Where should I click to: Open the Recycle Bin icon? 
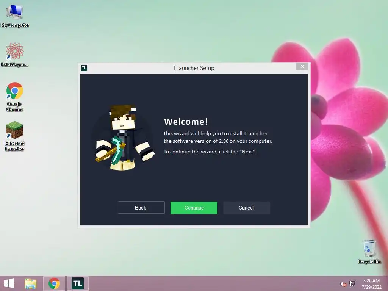click(x=369, y=252)
